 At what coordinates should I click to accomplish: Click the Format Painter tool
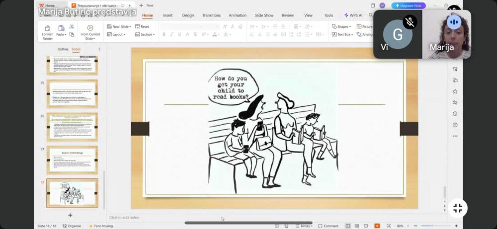tap(47, 31)
